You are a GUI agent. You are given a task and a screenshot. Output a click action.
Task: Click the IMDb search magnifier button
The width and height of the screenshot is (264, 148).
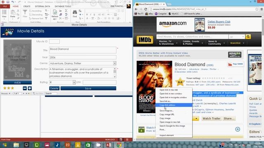click(x=248, y=37)
